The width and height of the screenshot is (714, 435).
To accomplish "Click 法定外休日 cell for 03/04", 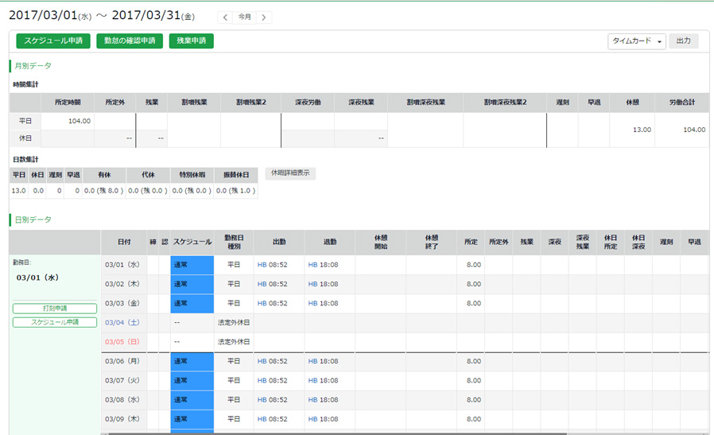I will 234,323.
